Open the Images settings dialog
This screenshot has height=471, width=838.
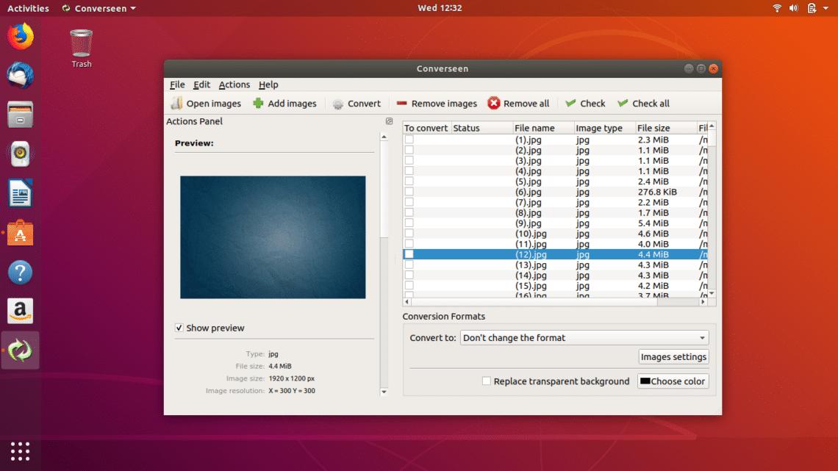(673, 356)
